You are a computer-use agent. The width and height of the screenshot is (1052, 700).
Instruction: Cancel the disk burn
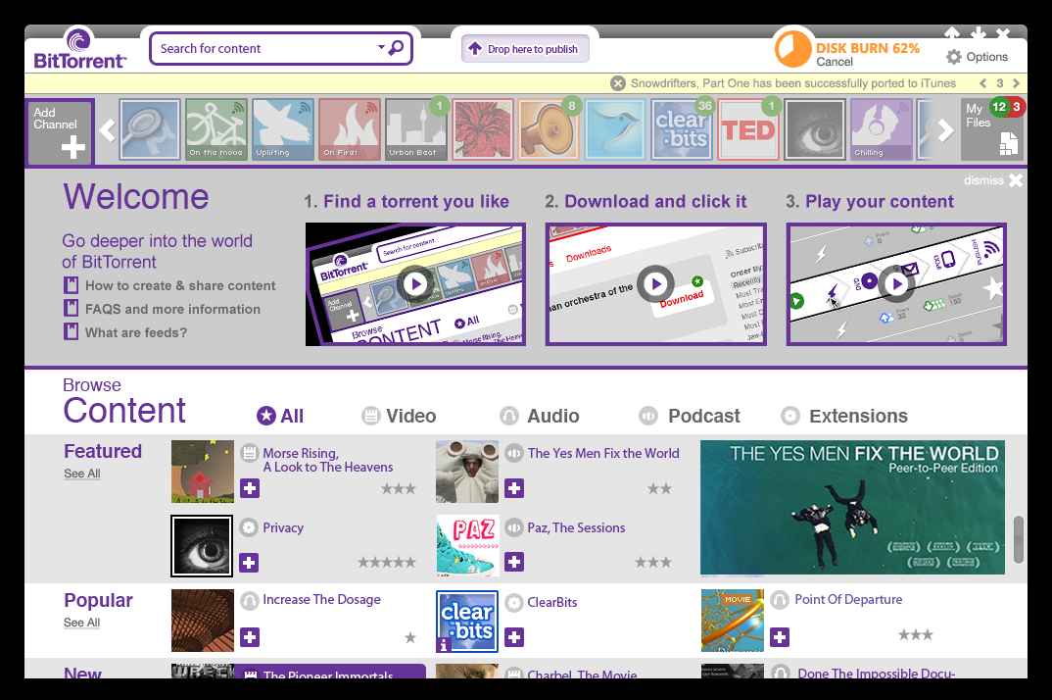[x=834, y=62]
